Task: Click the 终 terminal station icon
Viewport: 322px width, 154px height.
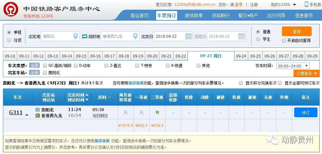Action: click(38, 116)
